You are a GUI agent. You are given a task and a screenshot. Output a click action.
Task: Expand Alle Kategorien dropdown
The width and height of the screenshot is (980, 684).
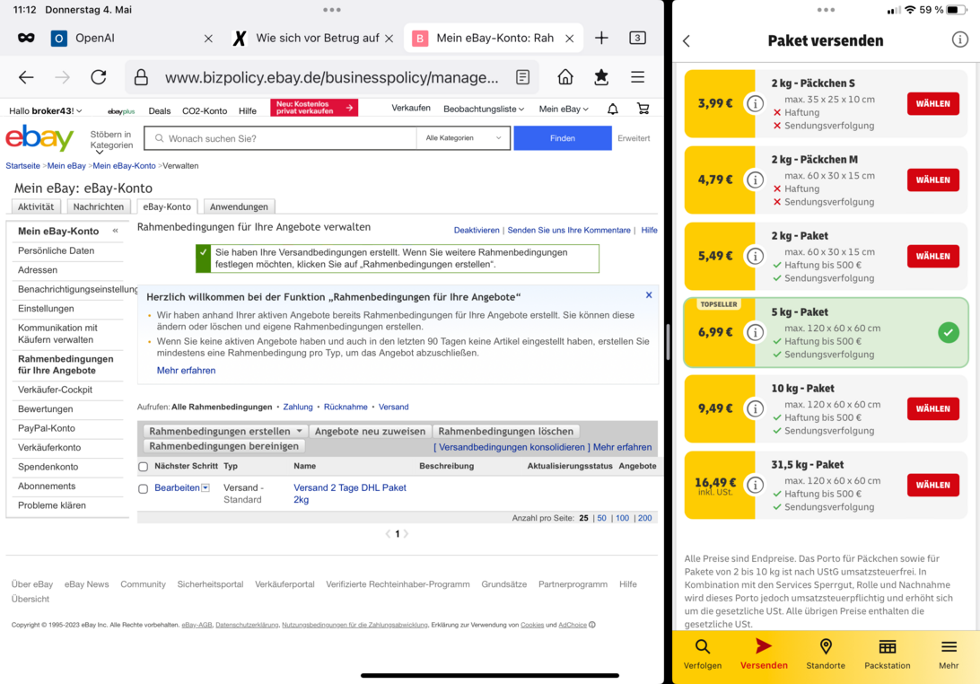coord(463,138)
